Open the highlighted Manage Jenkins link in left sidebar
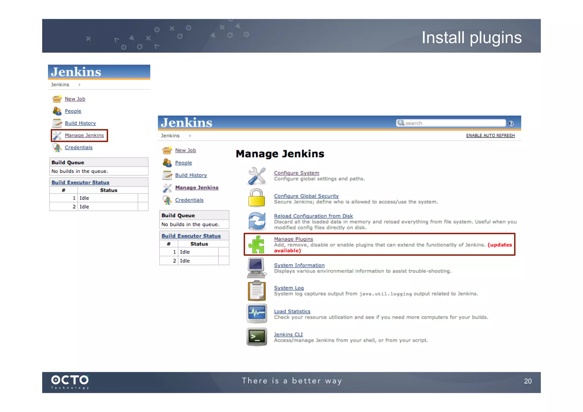The height and width of the screenshot is (412, 583). (x=84, y=135)
